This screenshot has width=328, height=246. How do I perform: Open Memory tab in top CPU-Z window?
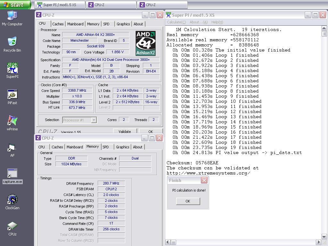point(93,24)
